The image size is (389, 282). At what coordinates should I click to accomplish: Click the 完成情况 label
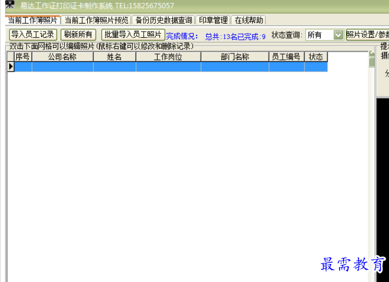pyautogui.click(x=182, y=36)
